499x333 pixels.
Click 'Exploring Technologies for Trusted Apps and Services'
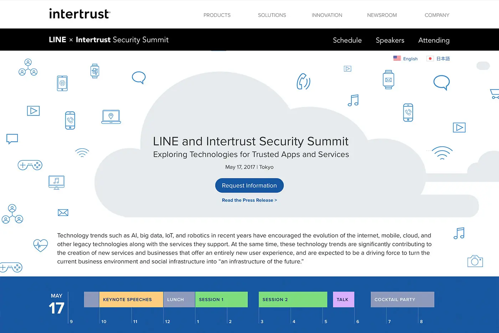[x=251, y=154]
